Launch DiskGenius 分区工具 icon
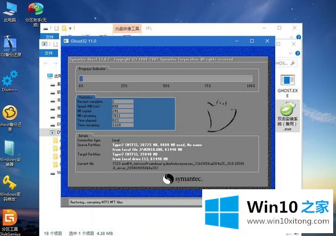Viewport: 336px width, 236px height. [x=10, y=222]
